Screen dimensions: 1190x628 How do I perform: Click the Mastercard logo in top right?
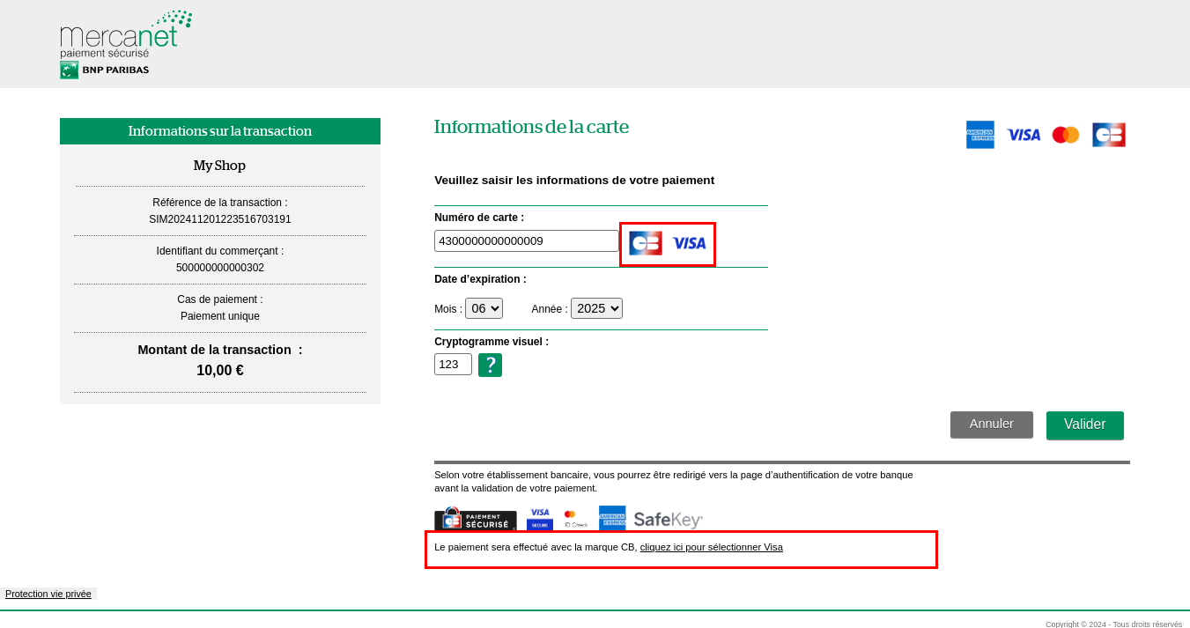tap(1065, 134)
